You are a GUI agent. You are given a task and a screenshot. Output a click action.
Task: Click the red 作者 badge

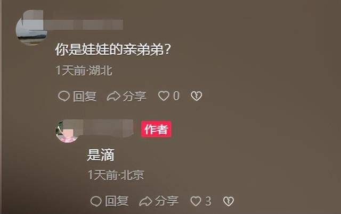coord(156,129)
